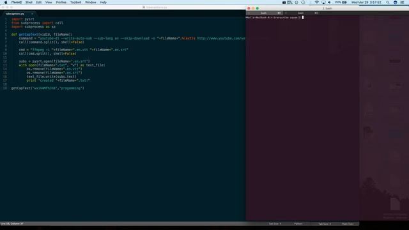This screenshot has height=230, width=409.
Task: Click the youtube-dl command assignment line
Action: point(132,38)
